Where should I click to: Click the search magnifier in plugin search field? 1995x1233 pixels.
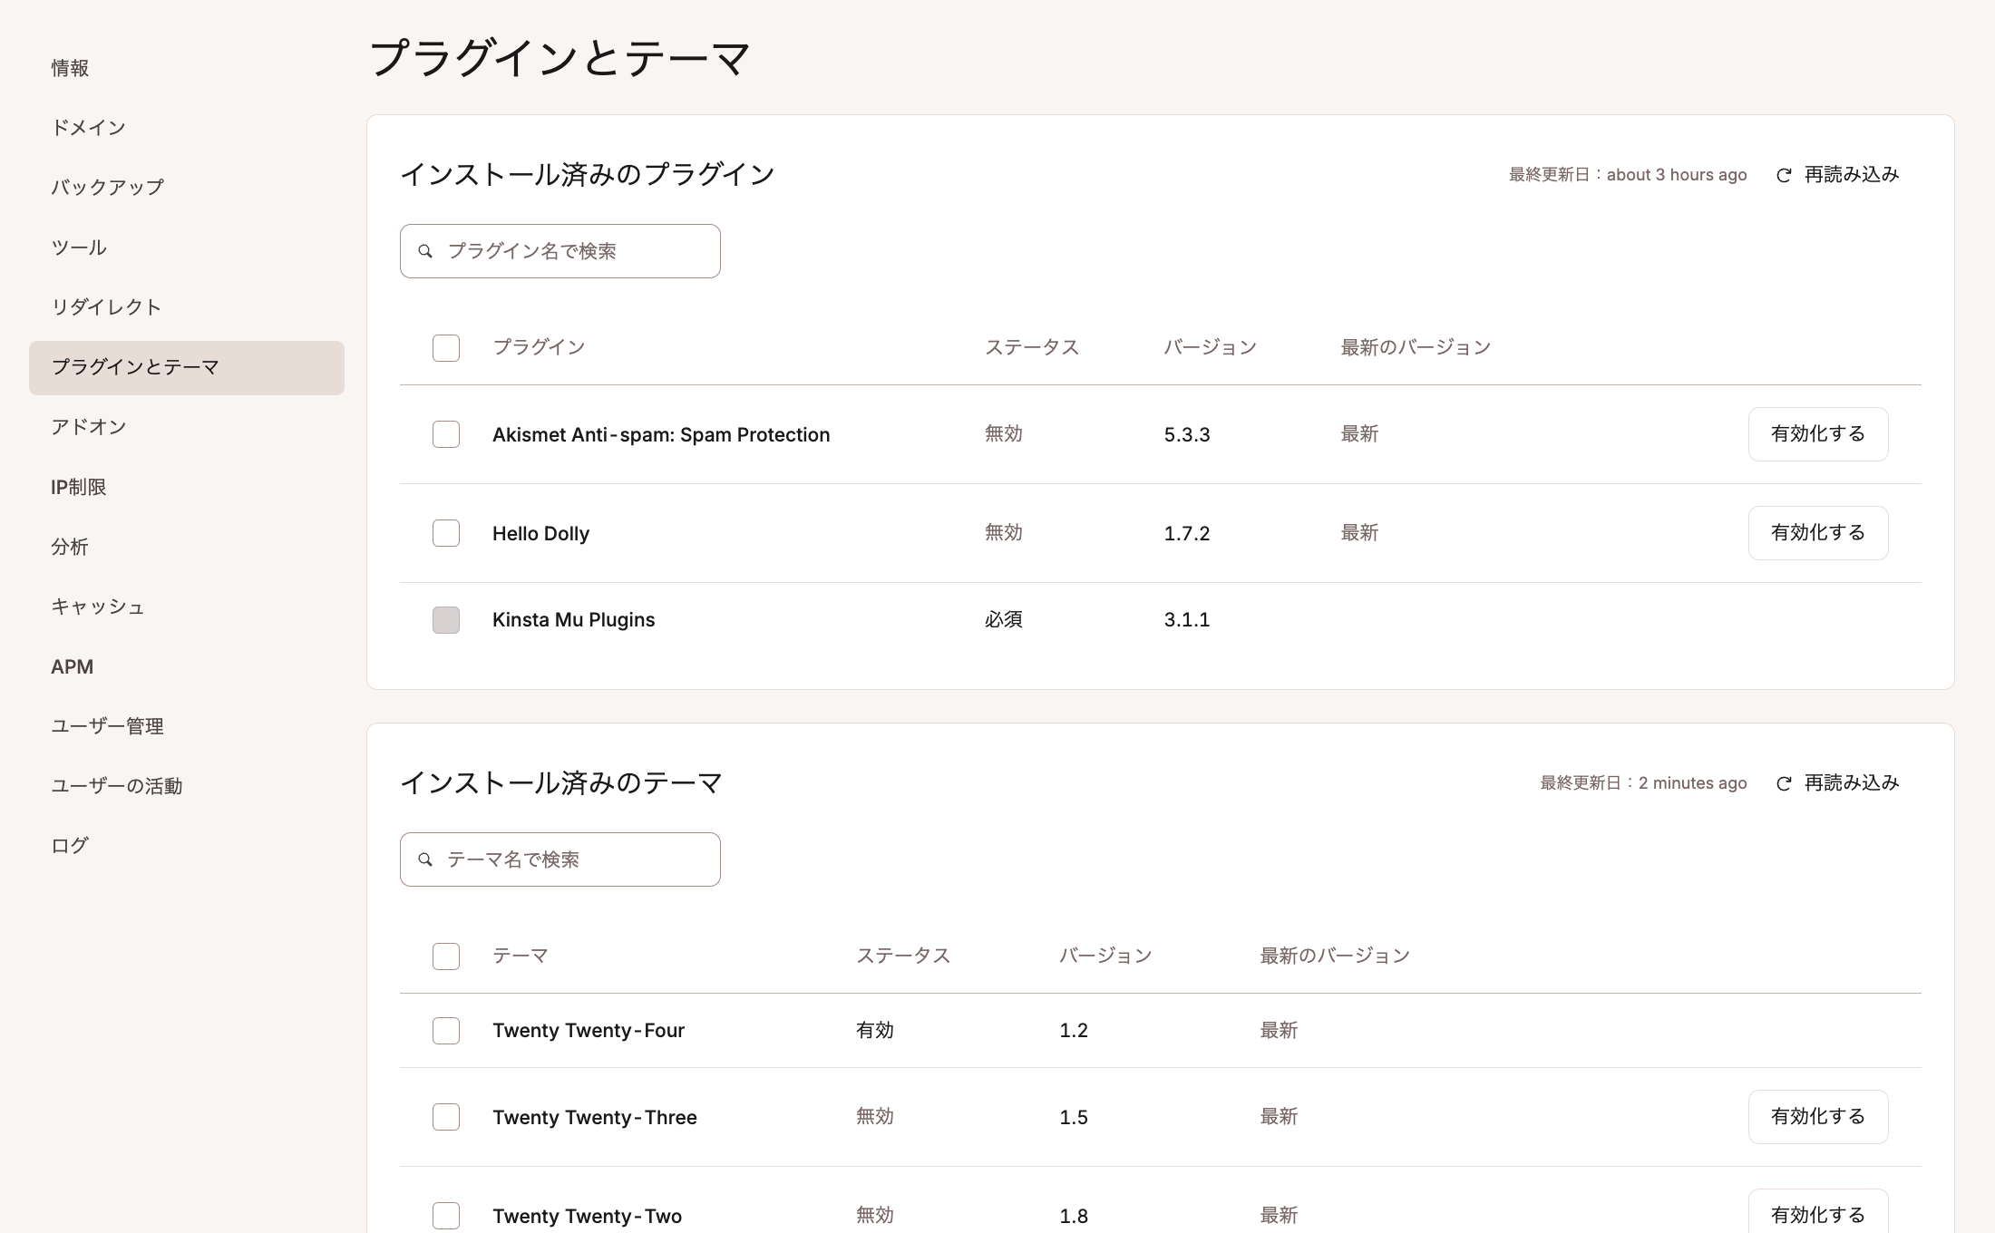(425, 251)
